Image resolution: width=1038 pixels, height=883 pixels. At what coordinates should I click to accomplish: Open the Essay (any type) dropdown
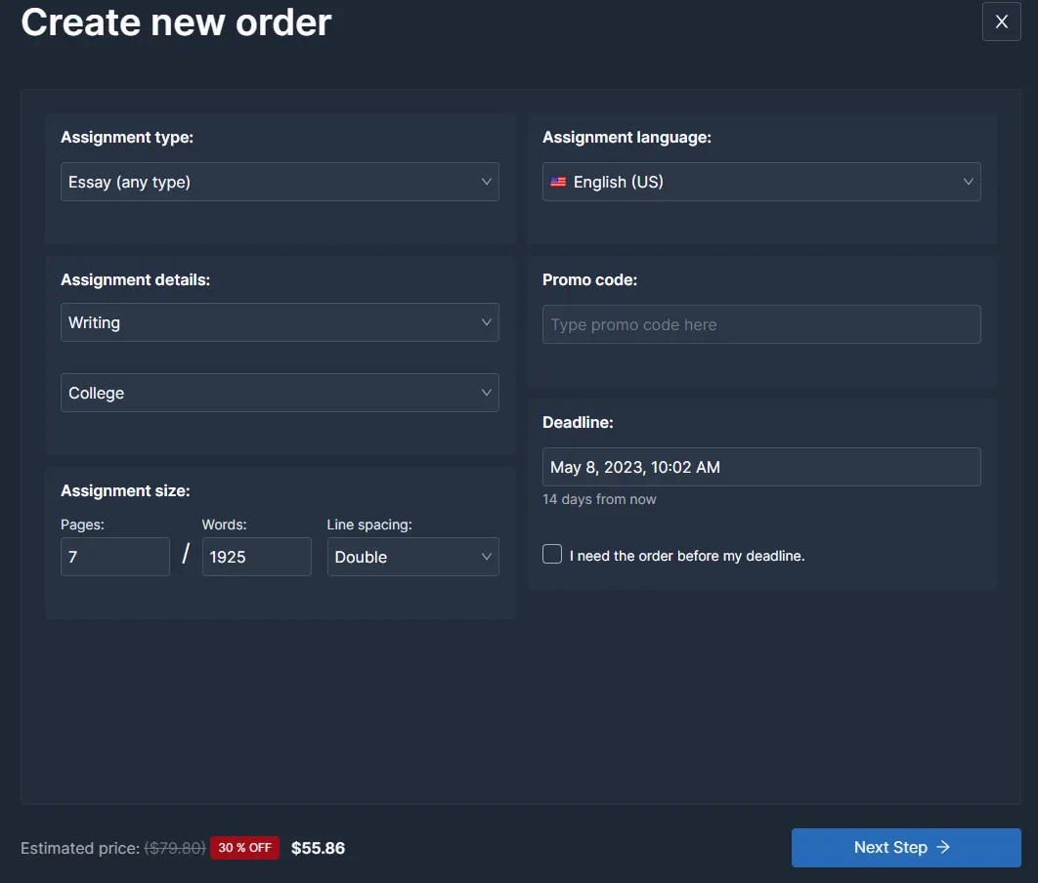[x=280, y=182]
